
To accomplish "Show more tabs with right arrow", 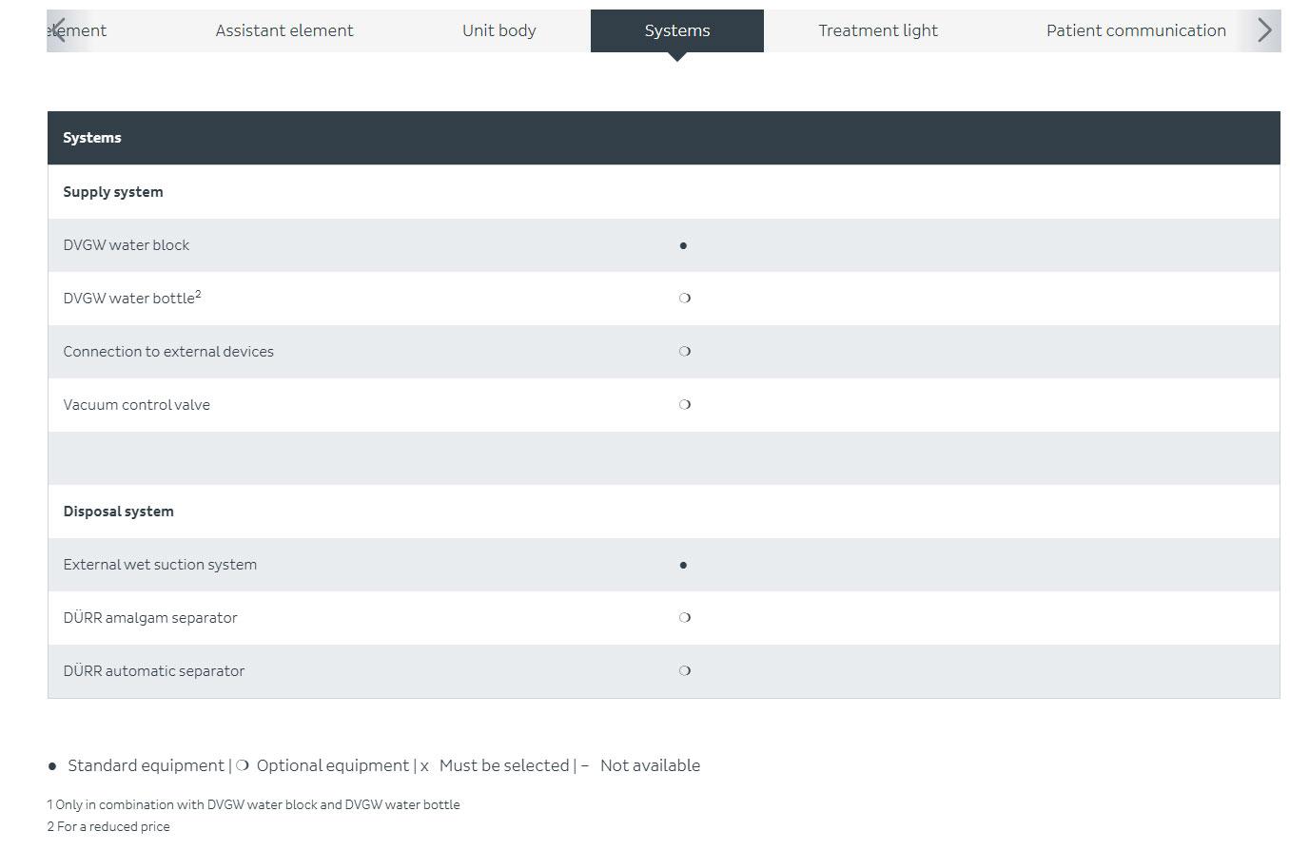I will [x=1264, y=30].
